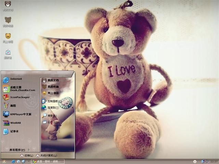Open the 网上邻居 desktop icon

[8, 38]
